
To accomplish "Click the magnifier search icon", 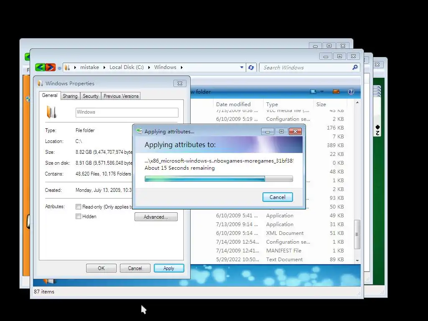I will click(x=355, y=67).
